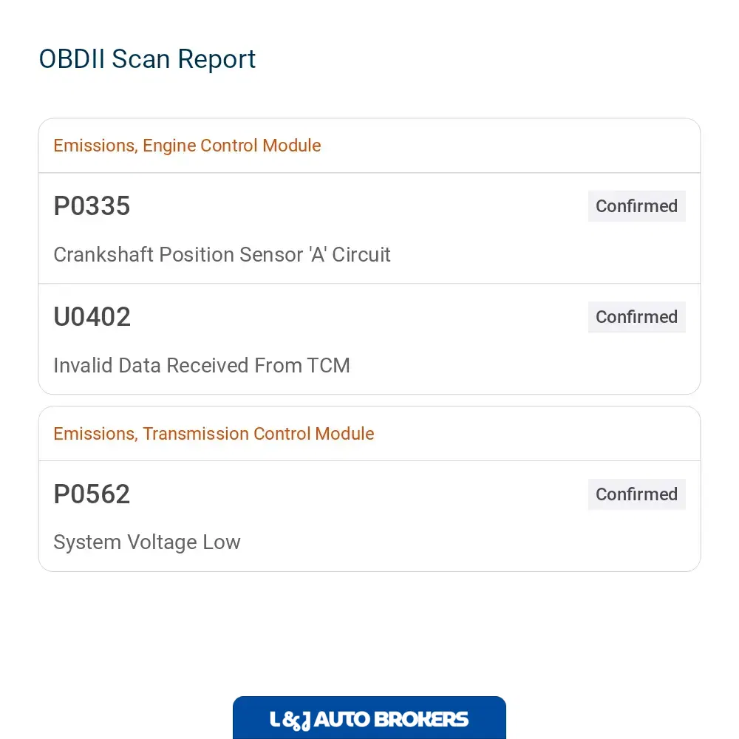Click the L&J Auto Brokers logo
739x739 pixels.
(369, 718)
